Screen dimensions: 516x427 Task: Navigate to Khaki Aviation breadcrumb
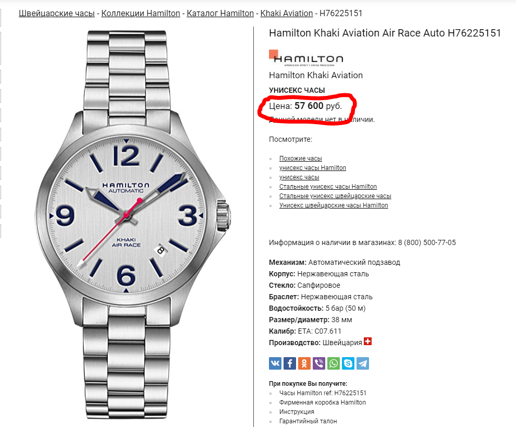point(287,13)
